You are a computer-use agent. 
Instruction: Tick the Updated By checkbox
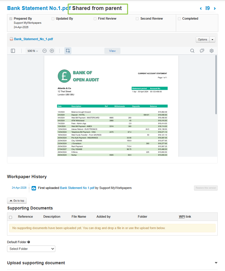(x=53, y=19)
